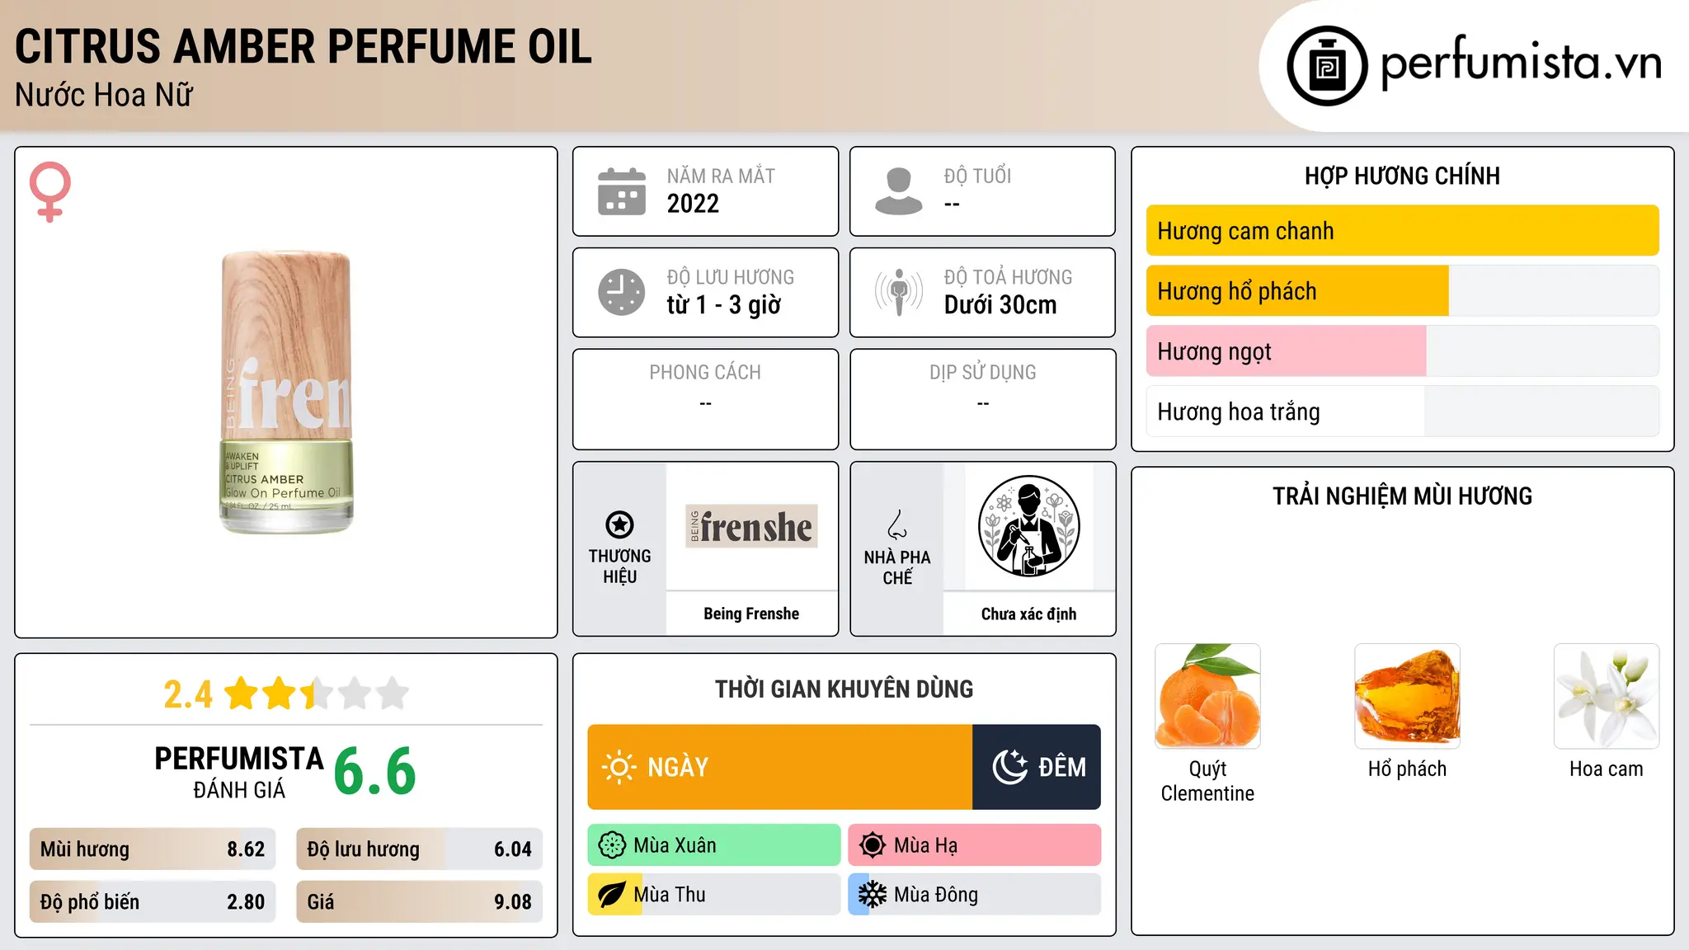Click the calendar icon beside NĂM RA MẮT
The height and width of the screenshot is (950, 1689).
click(622, 191)
